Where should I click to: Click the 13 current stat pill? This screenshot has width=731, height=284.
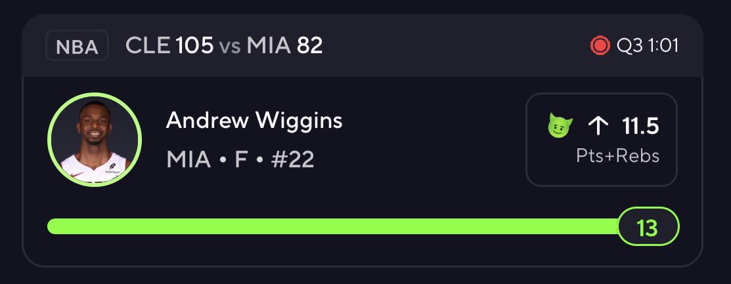pos(648,227)
